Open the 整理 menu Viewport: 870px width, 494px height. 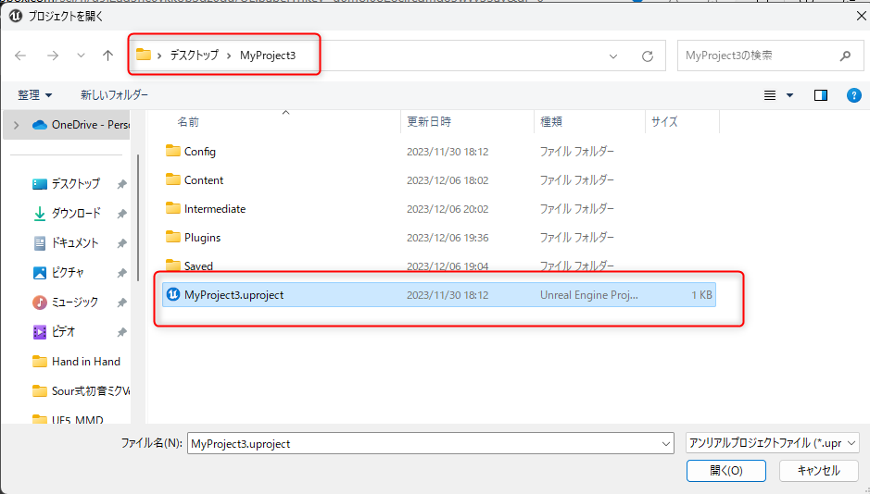(35, 95)
